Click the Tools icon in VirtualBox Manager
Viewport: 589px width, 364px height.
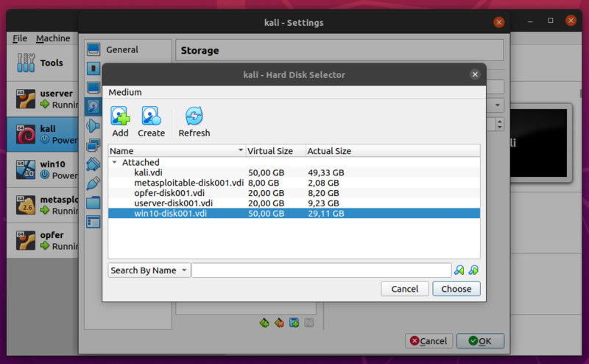tap(26, 63)
